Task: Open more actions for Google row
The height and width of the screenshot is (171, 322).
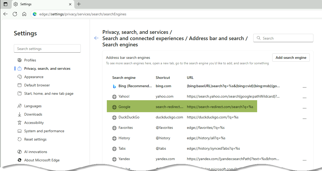Action: click(x=305, y=108)
